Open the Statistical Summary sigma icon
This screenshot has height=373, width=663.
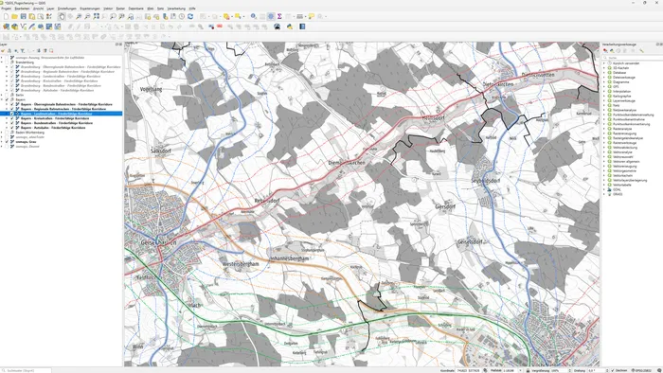pyautogui.click(x=279, y=16)
